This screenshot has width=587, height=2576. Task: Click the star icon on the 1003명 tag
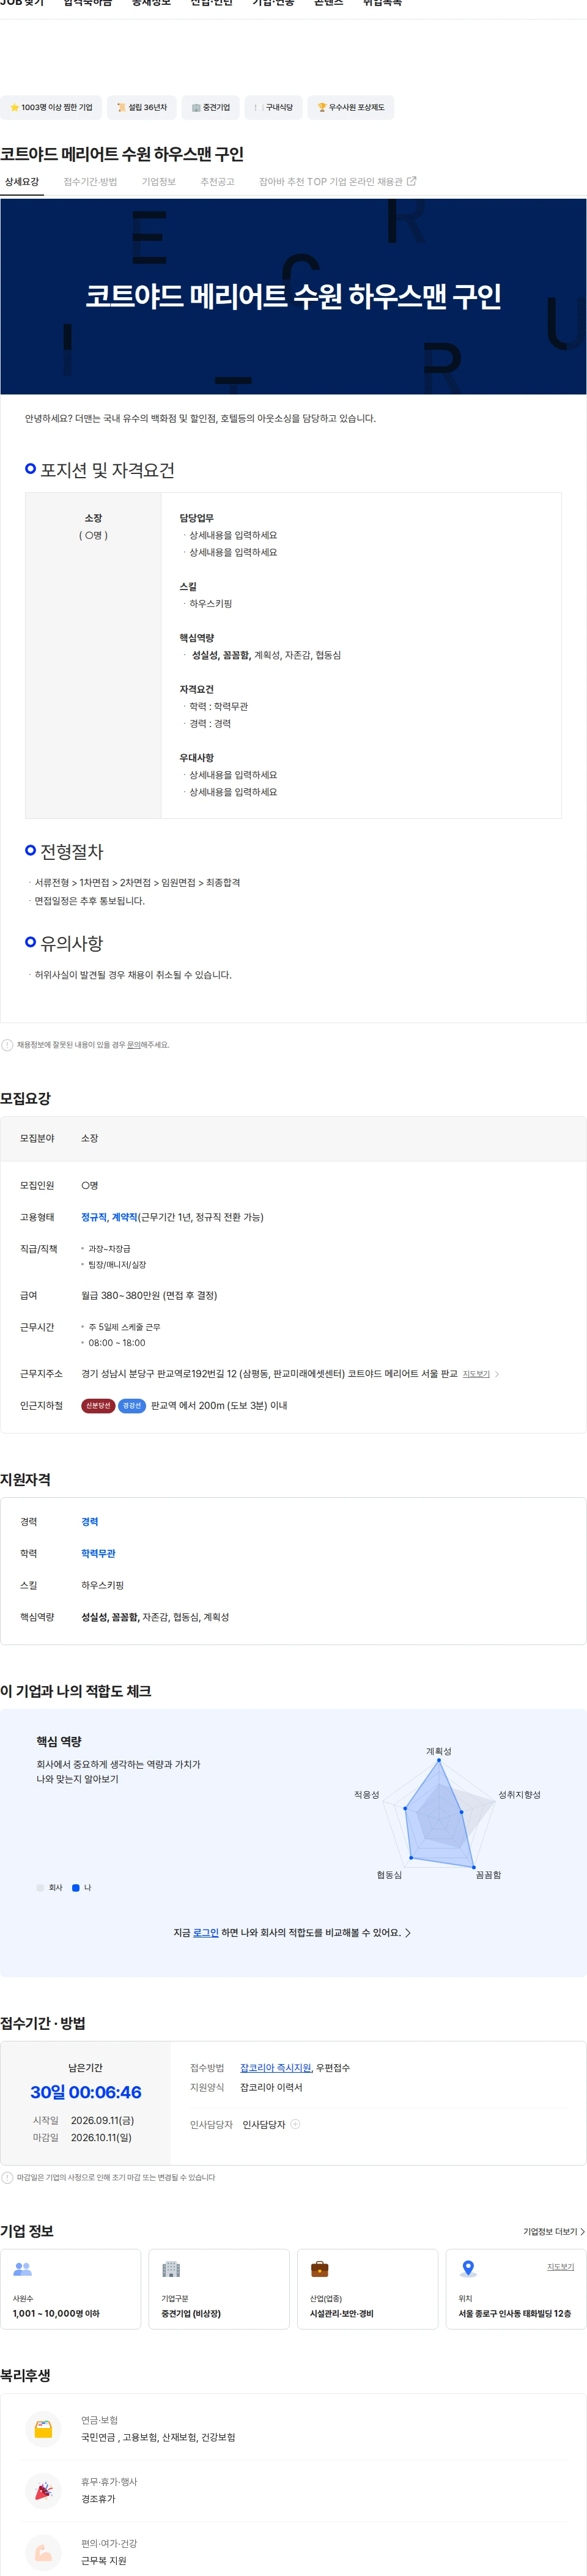click(14, 107)
